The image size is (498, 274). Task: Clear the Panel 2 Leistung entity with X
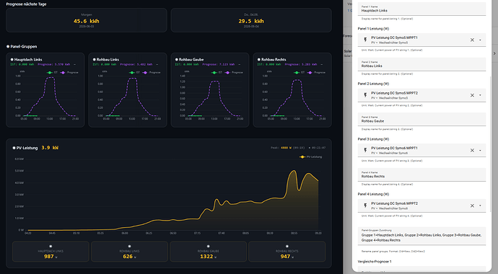472,95
